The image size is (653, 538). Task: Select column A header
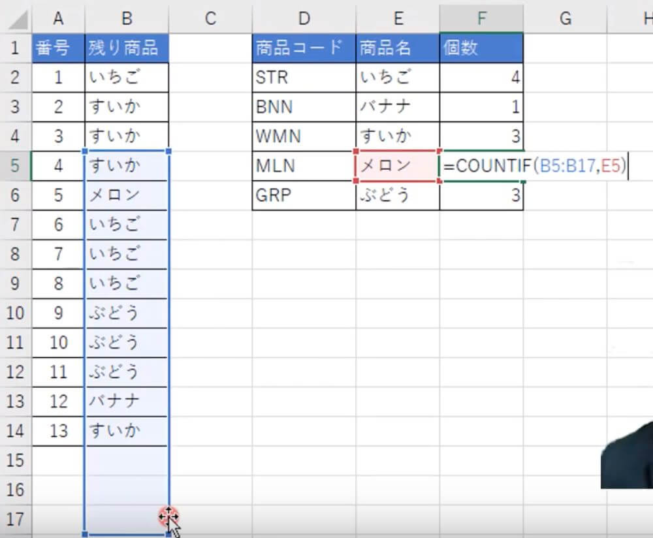click(x=58, y=18)
